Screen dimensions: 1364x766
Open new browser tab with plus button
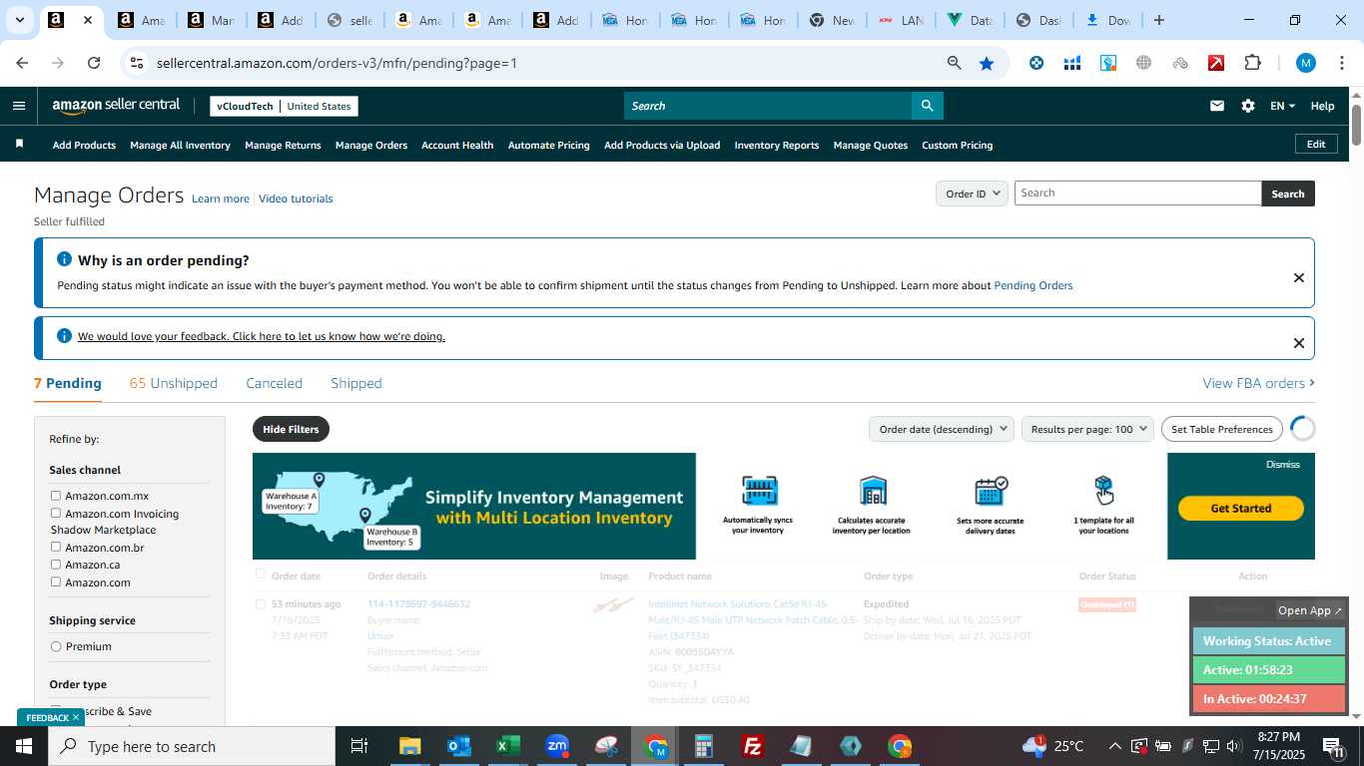click(1158, 20)
